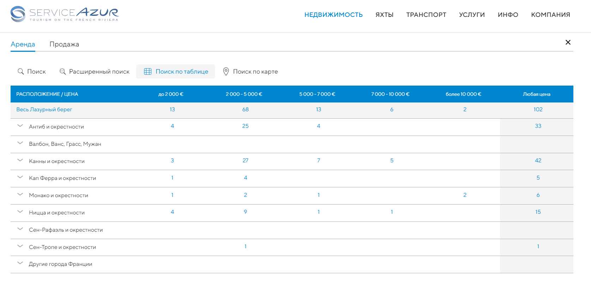591x287 pixels.
Task: Open the 42 total listings for Канны
Action: coord(538,161)
